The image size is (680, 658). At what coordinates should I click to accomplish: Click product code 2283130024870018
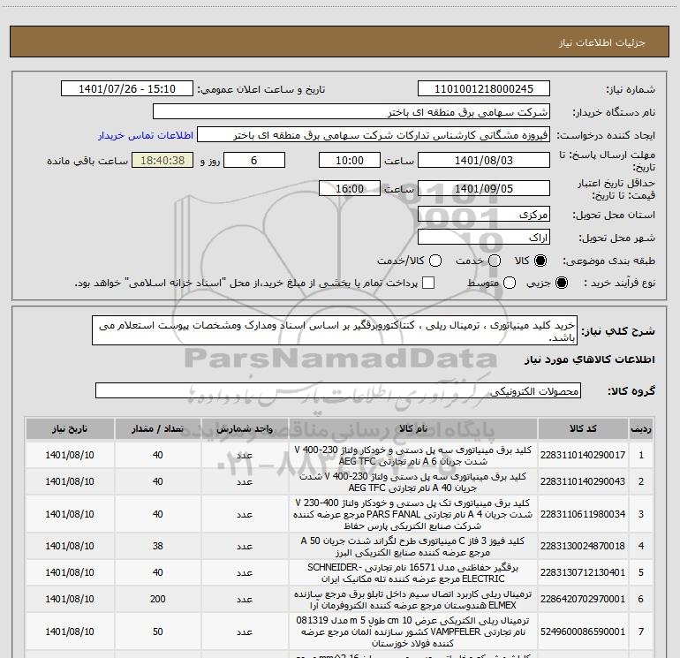click(583, 546)
